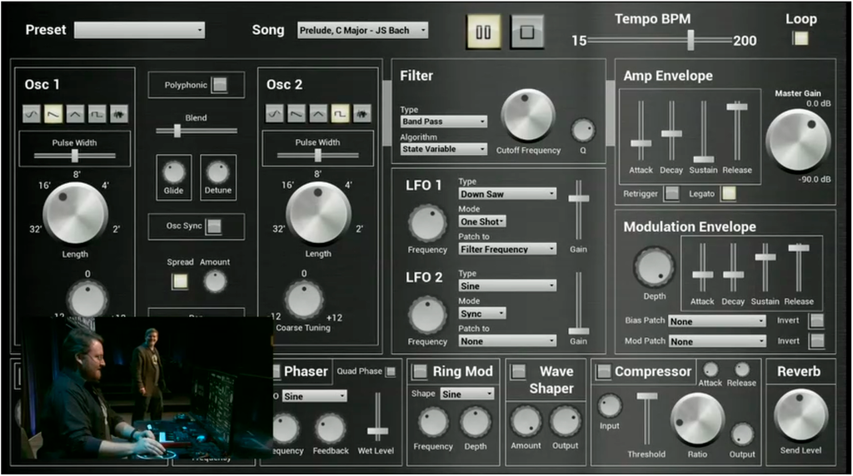Click the Filter Cutoff Frequency knob
853x476 pixels.
(528, 115)
